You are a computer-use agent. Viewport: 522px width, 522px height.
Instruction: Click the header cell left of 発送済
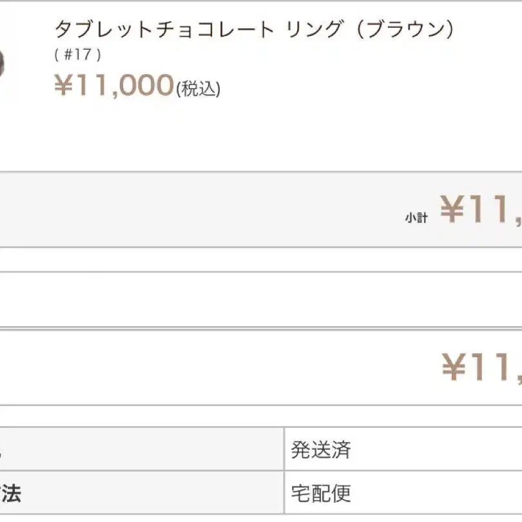(129, 449)
